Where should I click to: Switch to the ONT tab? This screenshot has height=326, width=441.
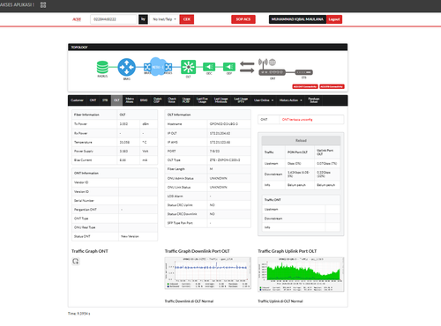pyautogui.click(x=93, y=100)
